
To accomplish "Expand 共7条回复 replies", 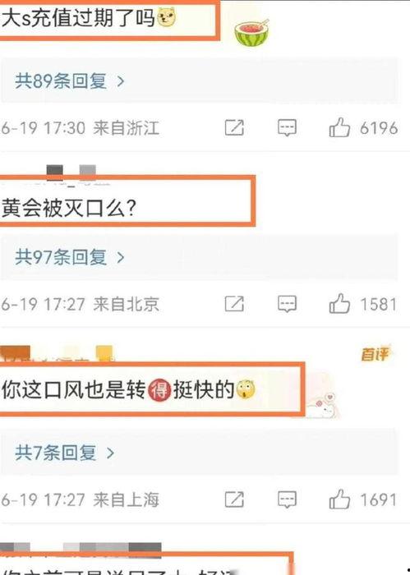I will (65, 453).
